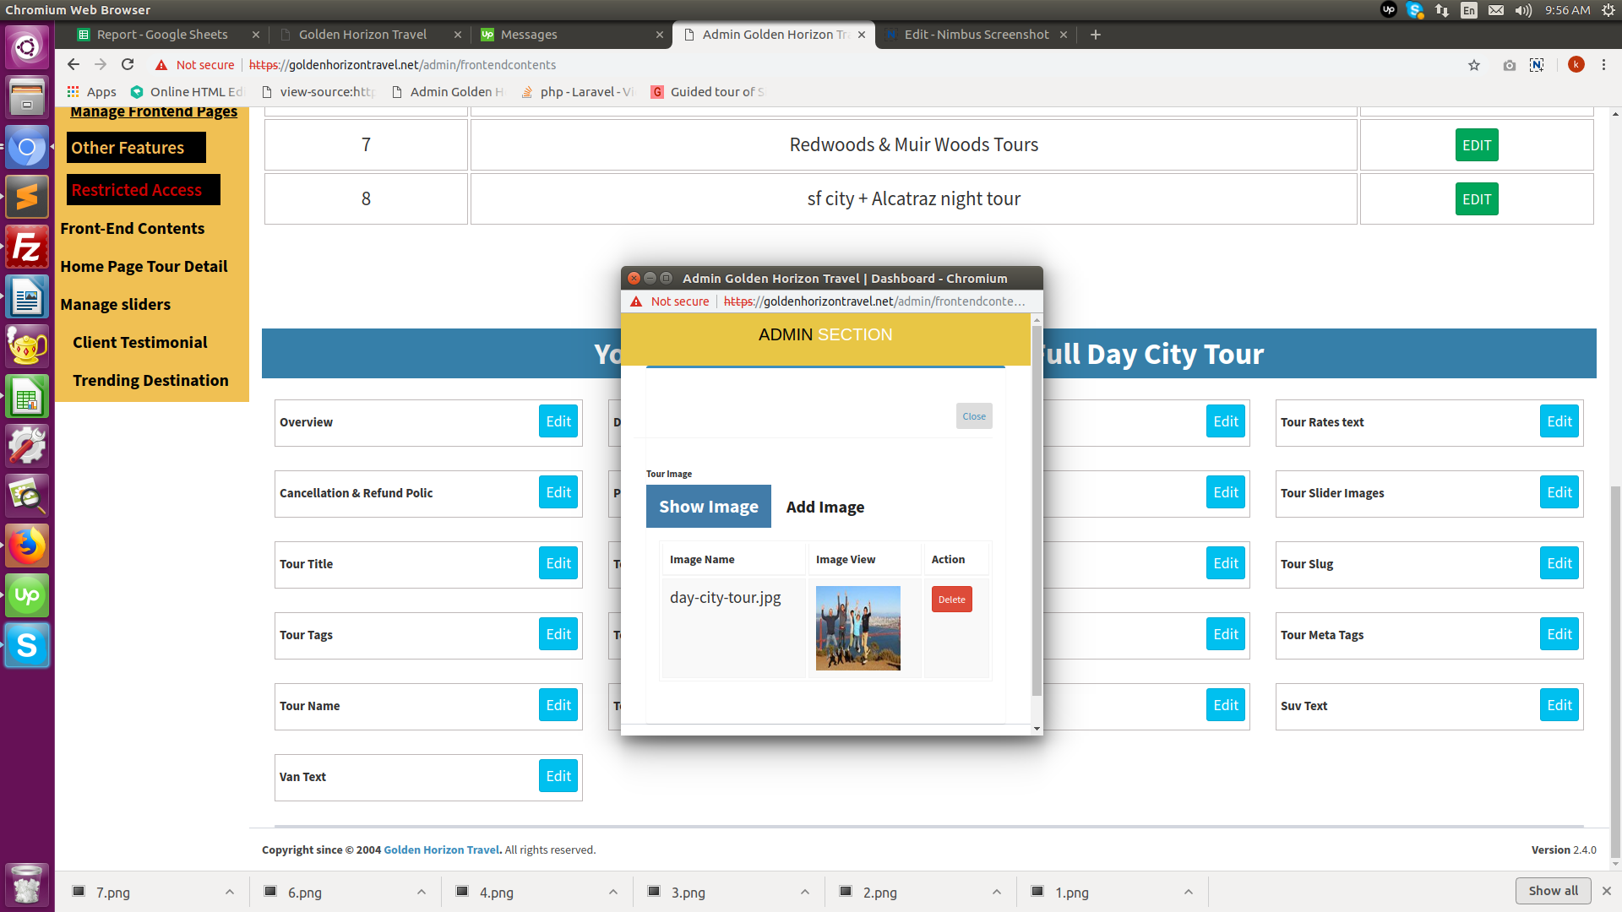Viewport: 1622px width, 912px height.
Task: Expand options for 4.png download
Action: 613,893
